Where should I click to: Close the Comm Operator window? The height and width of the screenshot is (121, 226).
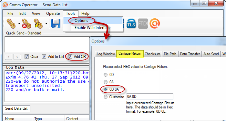(216, 4)
